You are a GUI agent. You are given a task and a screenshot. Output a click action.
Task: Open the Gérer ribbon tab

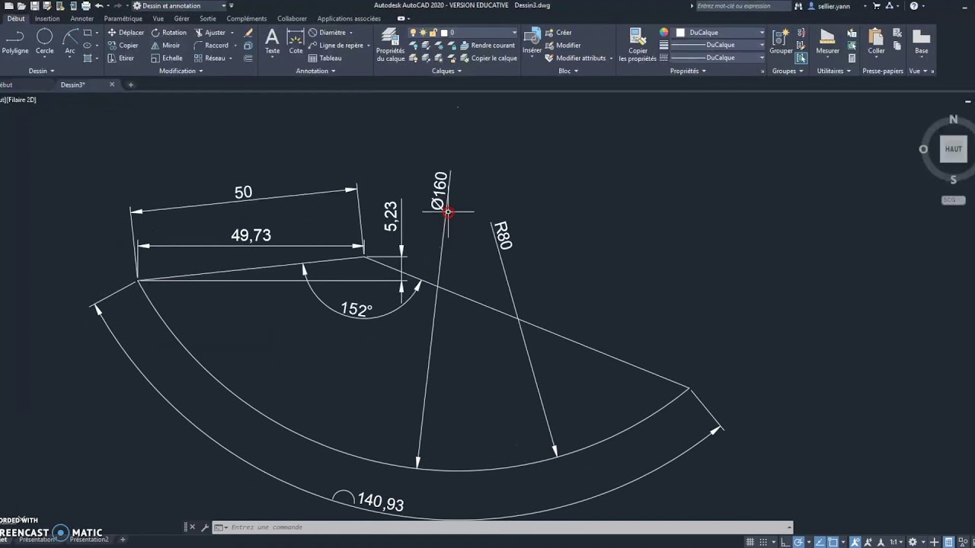(x=181, y=18)
